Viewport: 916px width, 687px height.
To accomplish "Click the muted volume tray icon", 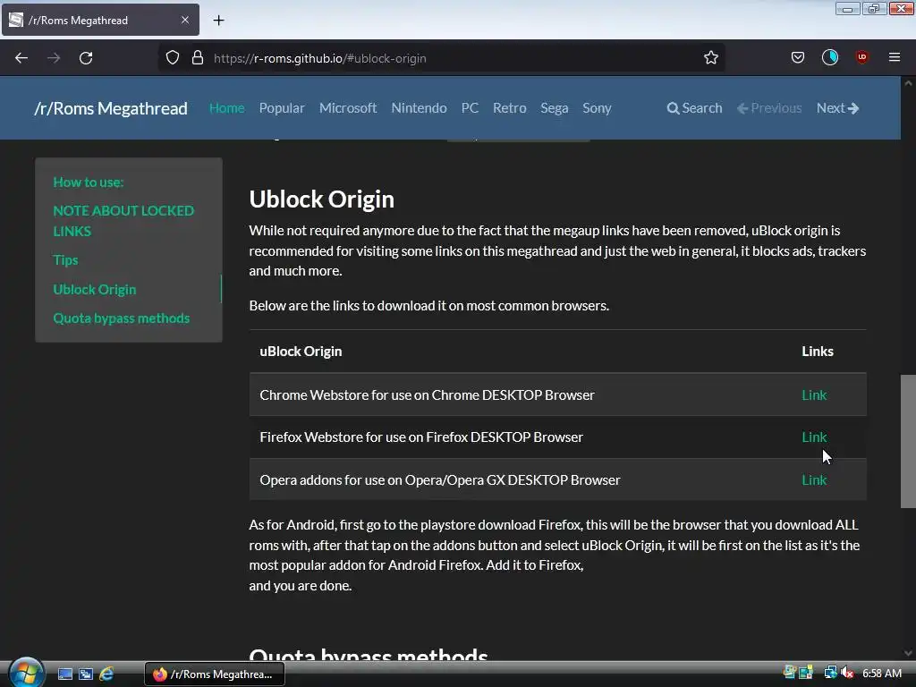I will tap(847, 673).
